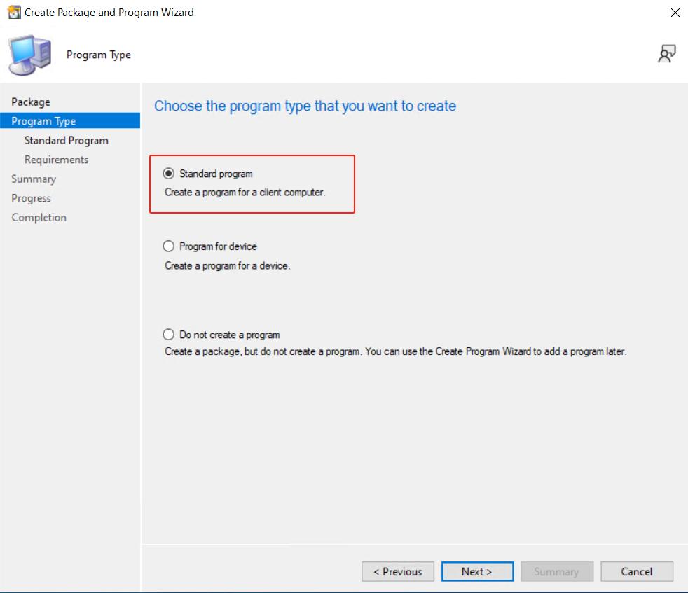Select the Standard program radio button

pos(168,174)
